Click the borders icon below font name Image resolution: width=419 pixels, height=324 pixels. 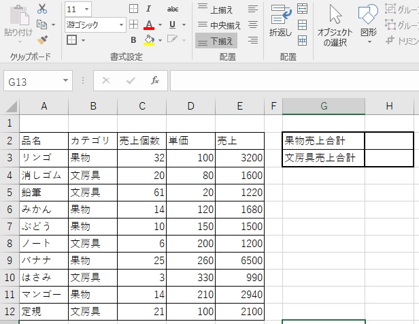tap(71, 40)
